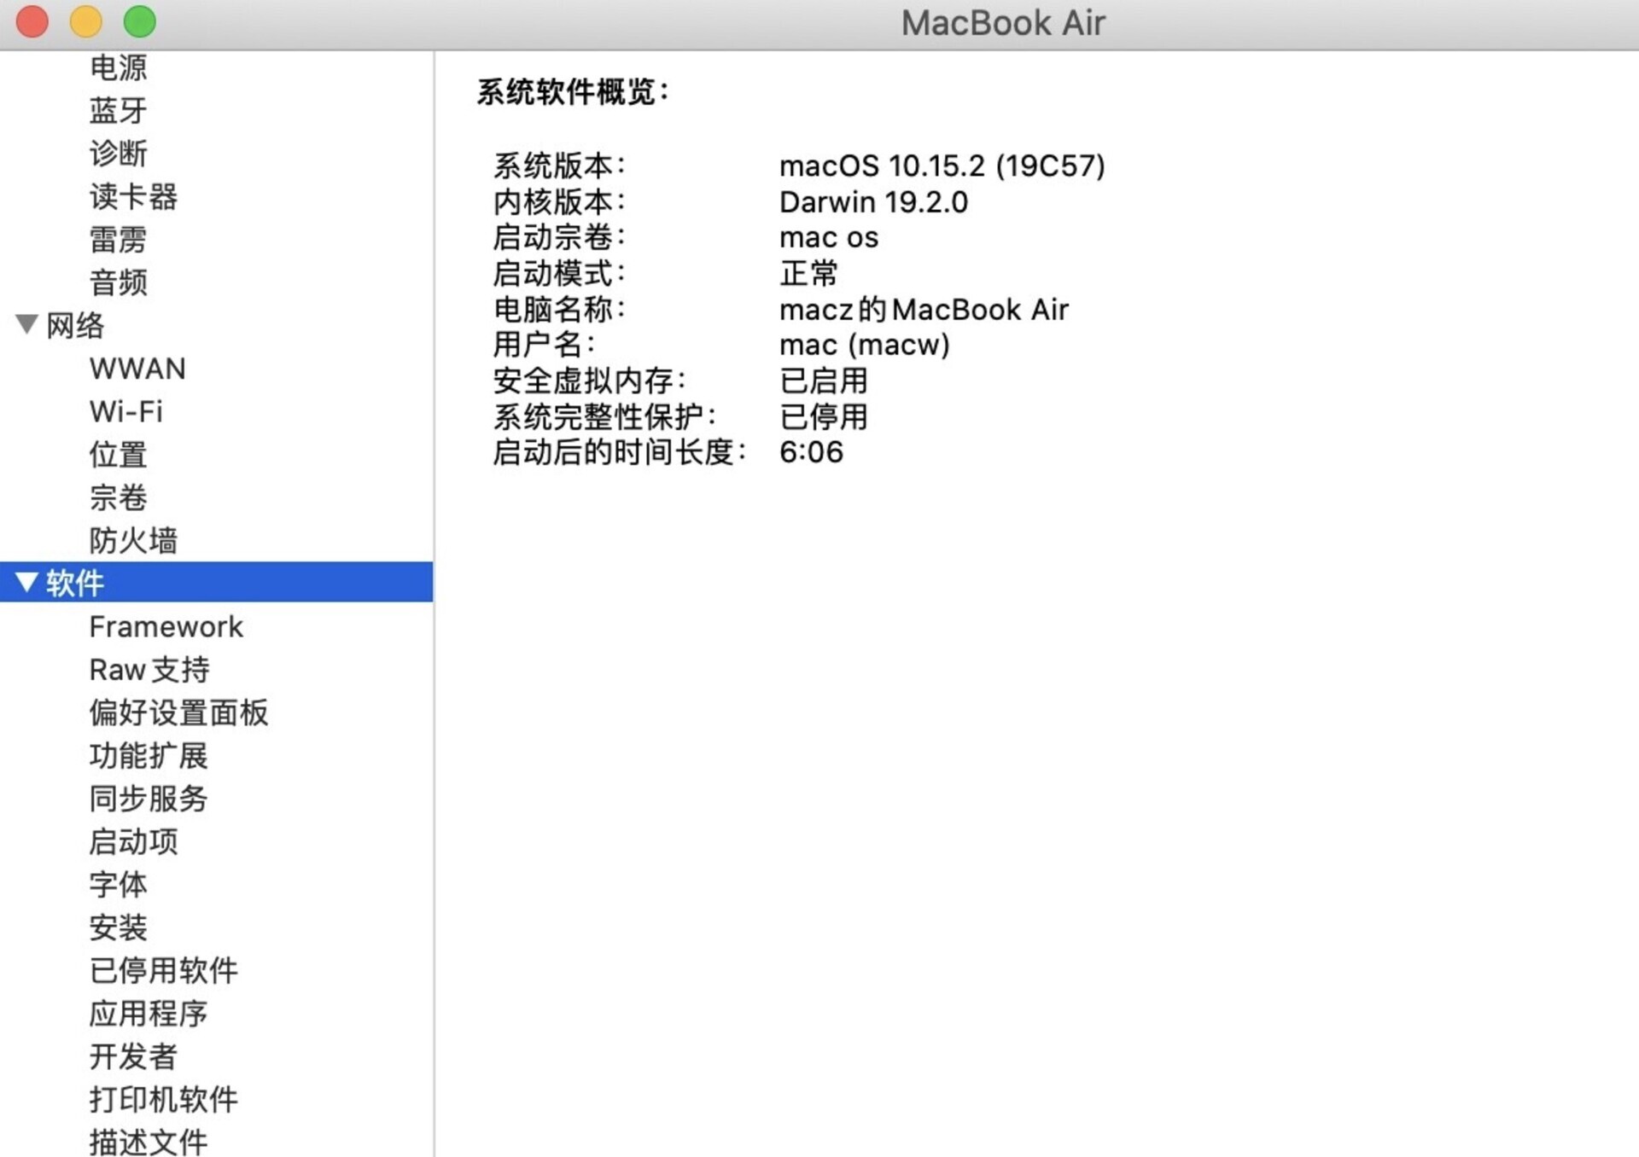The image size is (1639, 1157).
Task: Click the 电脑名称 label
Action: point(559,309)
